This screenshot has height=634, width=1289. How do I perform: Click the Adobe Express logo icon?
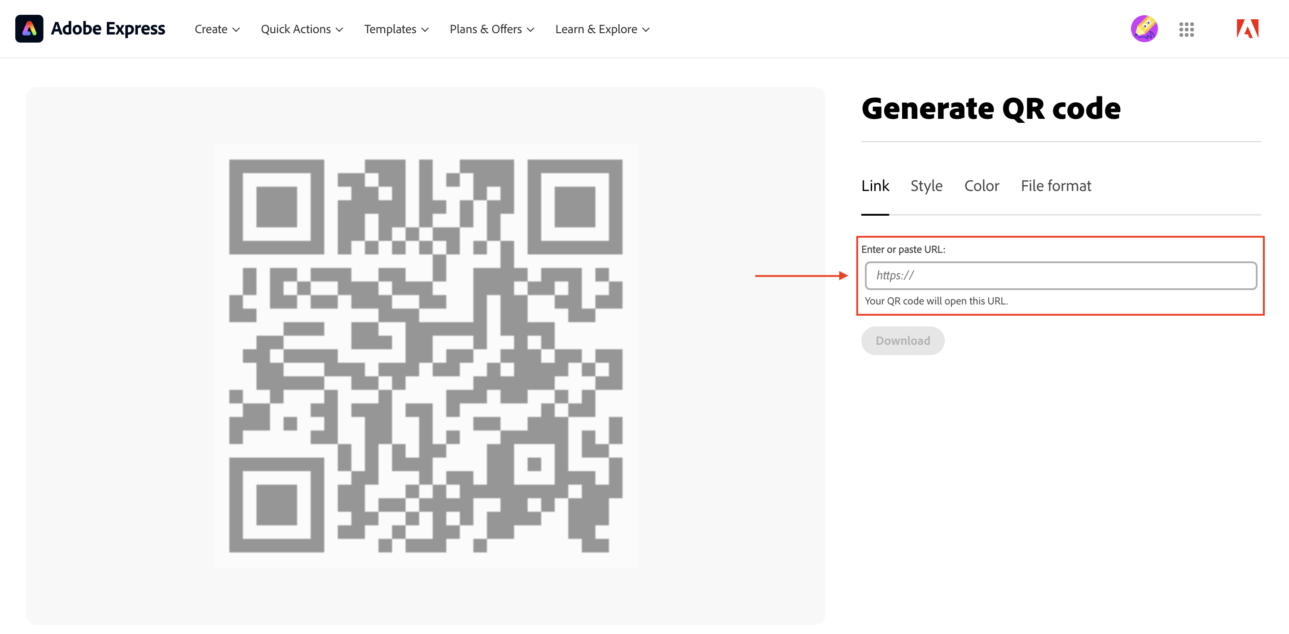[29, 29]
